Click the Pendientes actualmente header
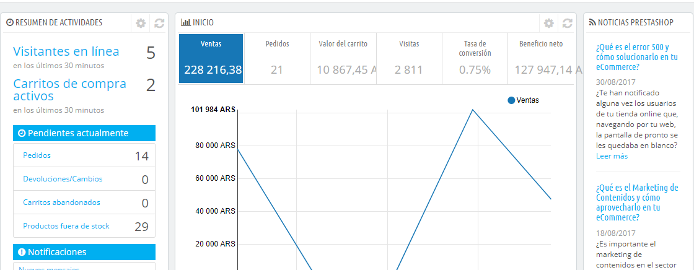Screen dimensions: 694x270 coord(84,133)
